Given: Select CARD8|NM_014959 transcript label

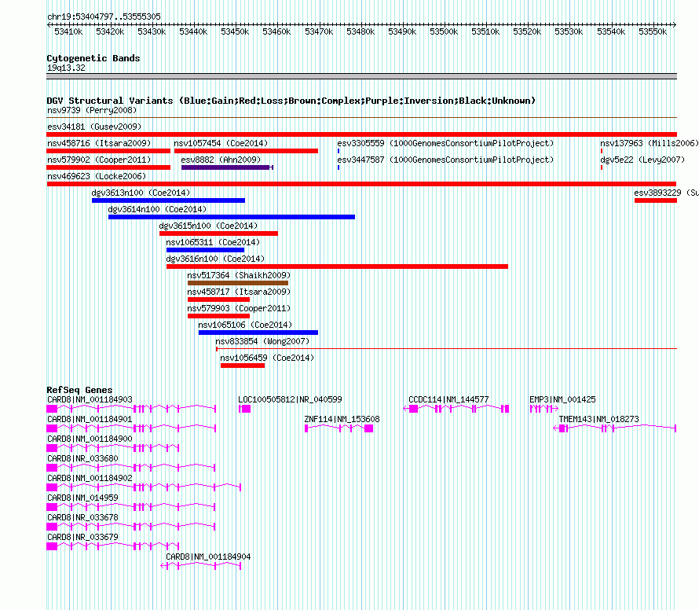Looking at the screenshot, I should pyautogui.click(x=82, y=498).
